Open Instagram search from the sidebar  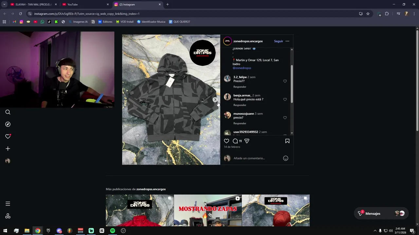[8, 112]
